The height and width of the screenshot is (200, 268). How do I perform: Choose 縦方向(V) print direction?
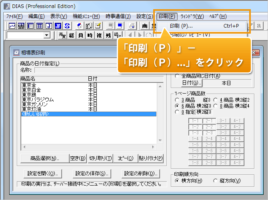click(216, 181)
